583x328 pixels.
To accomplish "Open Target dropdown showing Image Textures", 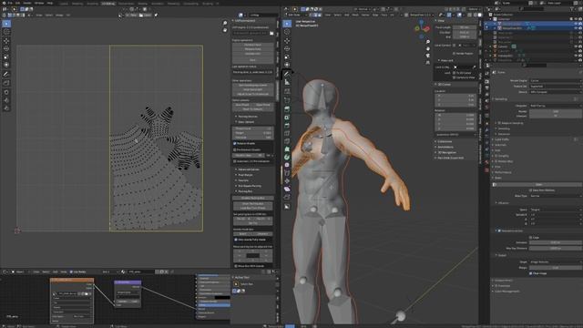I will tap(556, 262).
